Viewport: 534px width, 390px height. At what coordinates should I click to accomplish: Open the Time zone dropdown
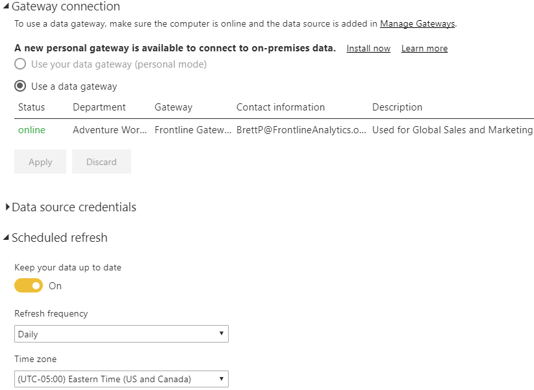pyautogui.click(x=121, y=379)
